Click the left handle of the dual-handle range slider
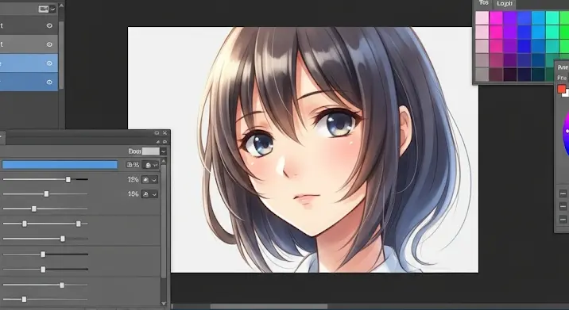569x310 pixels. coord(25,224)
